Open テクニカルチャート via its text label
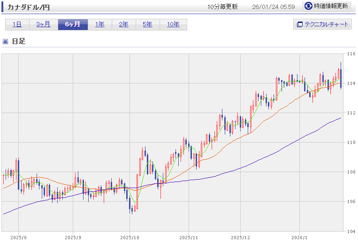The image size is (358, 242). pos(327,24)
